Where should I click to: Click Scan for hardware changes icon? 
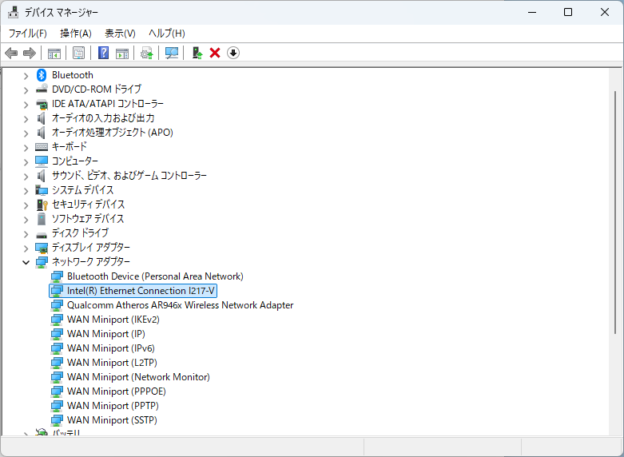[172, 53]
